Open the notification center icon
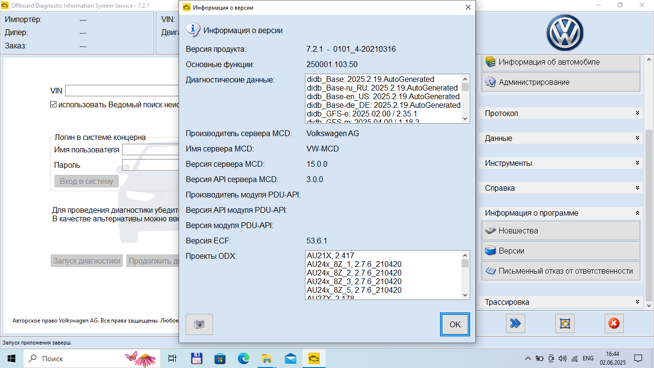 coord(638,358)
